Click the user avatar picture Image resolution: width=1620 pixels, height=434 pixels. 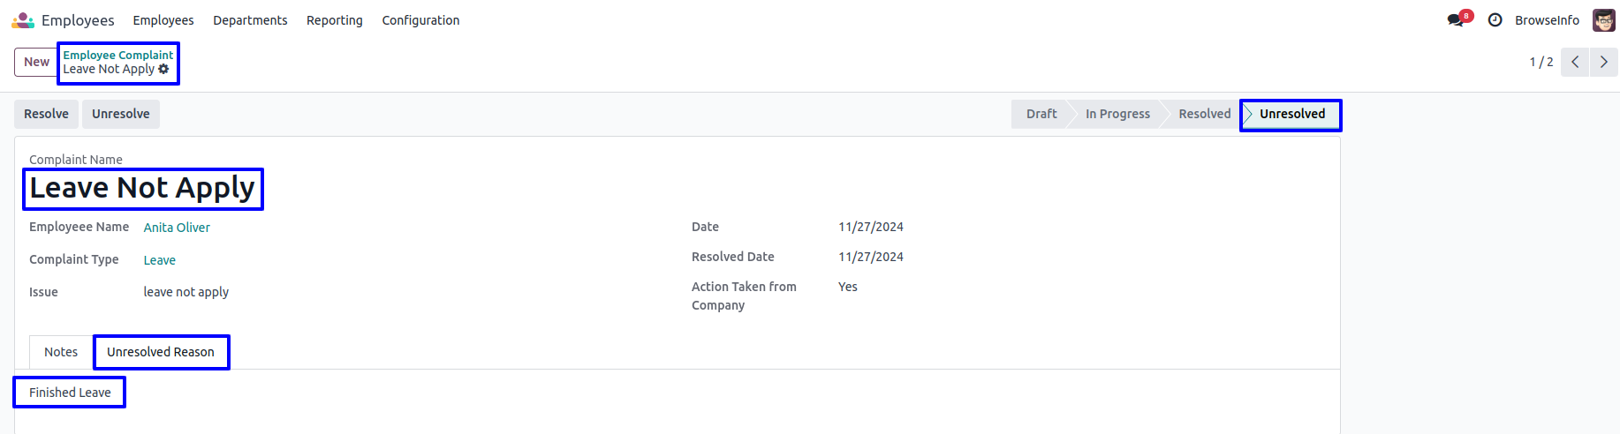[x=1603, y=20]
